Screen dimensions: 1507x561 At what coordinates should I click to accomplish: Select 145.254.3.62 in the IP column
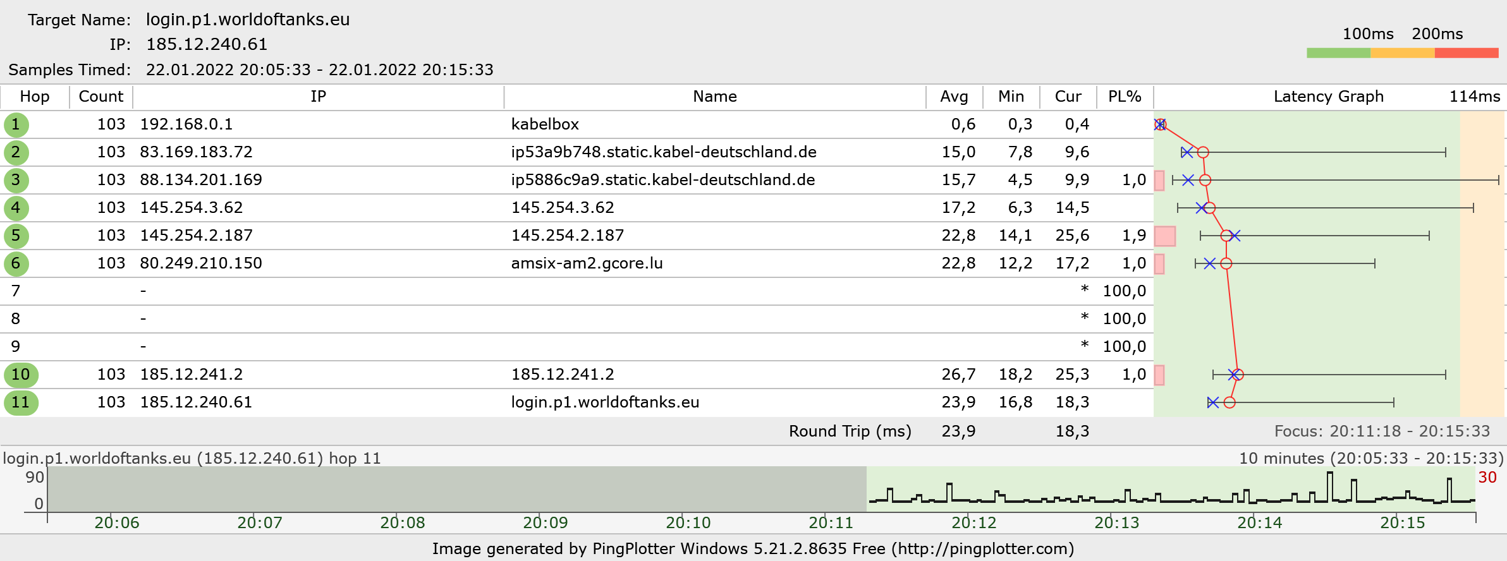[192, 208]
